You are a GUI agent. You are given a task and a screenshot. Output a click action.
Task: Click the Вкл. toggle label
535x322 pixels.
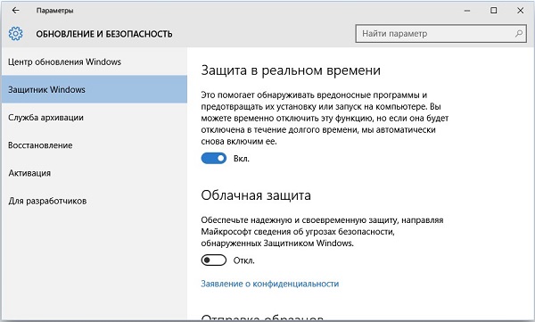(242, 159)
